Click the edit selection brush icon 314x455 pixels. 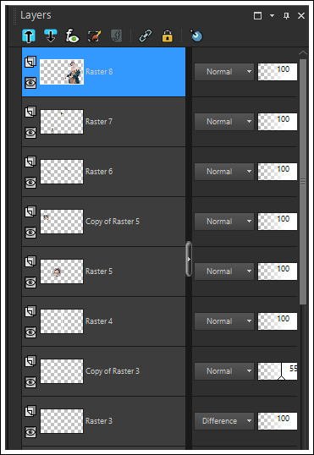pyautogui.click(x=95, y=36)
